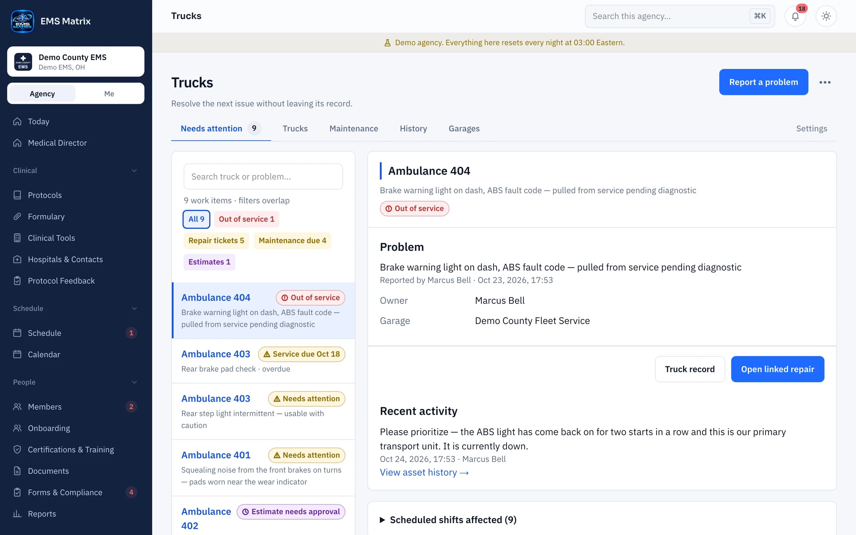Viewport: 856px width, 535px height.
Task: Click the Hospitals & Contacts icon
Action: click(x=17, y=259)
